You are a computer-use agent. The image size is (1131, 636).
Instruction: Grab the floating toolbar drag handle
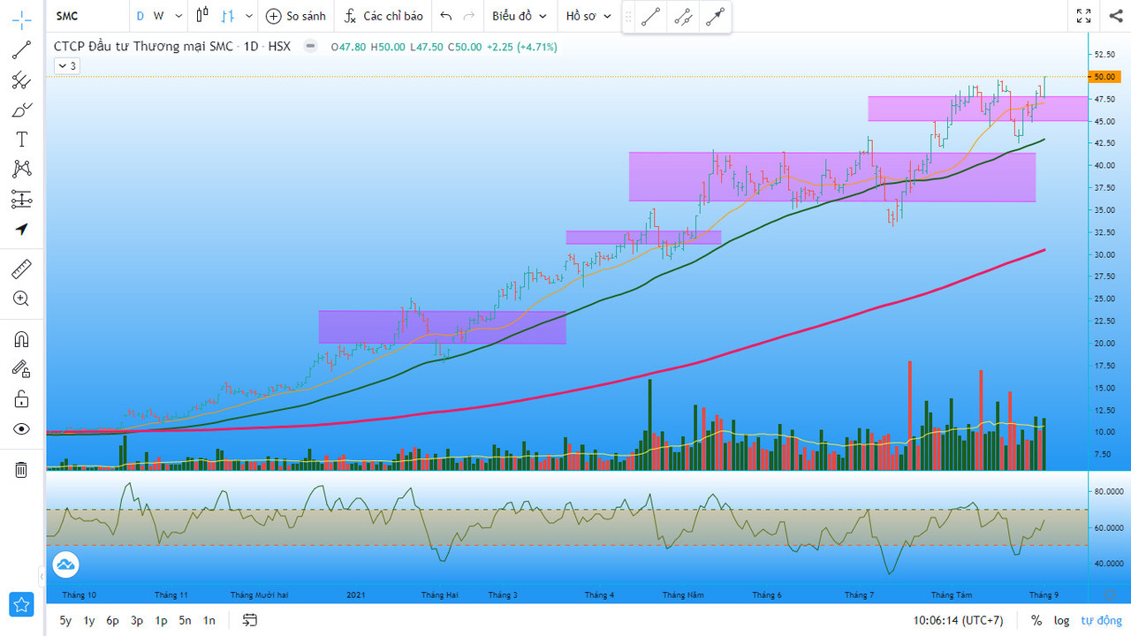coord(628,16)
